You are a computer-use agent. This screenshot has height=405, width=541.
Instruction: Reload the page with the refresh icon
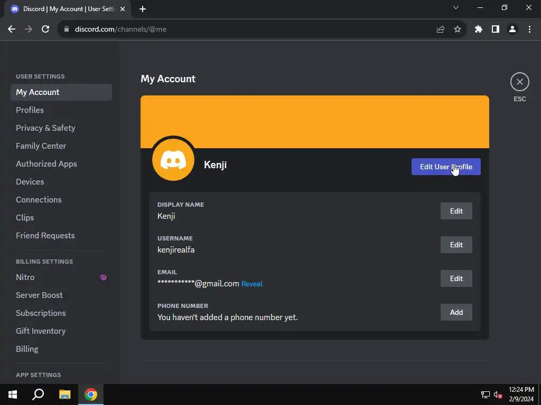45,30
